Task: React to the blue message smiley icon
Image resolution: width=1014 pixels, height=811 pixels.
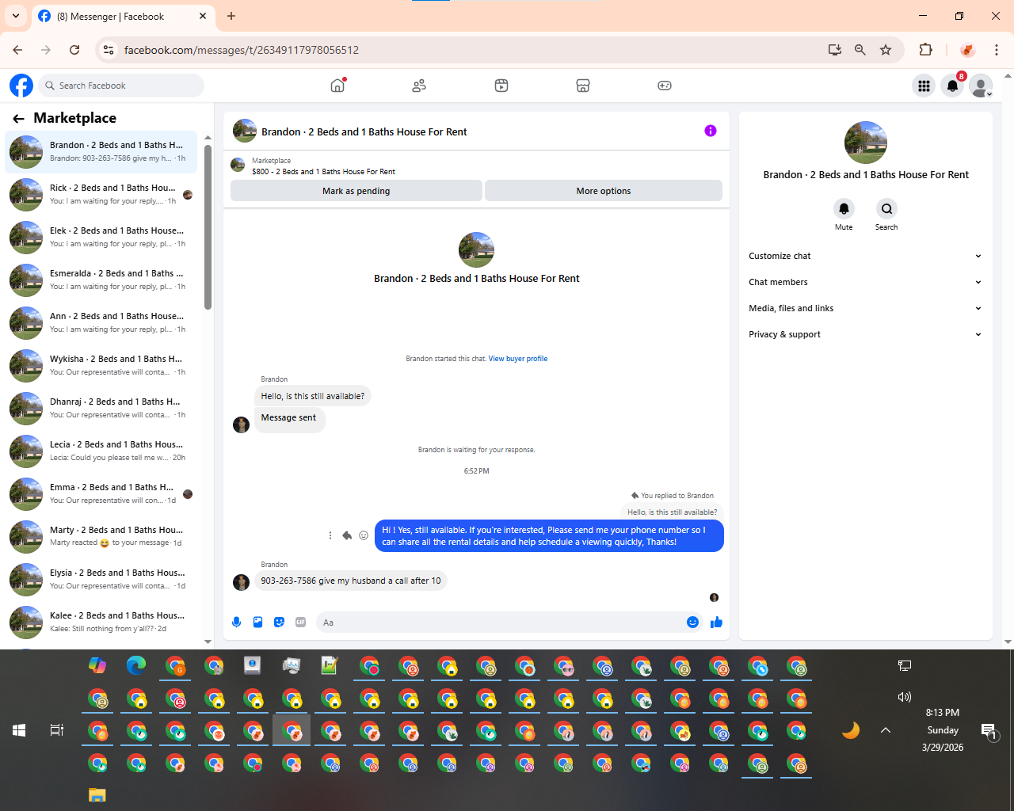Action: [x=364, y=535]
